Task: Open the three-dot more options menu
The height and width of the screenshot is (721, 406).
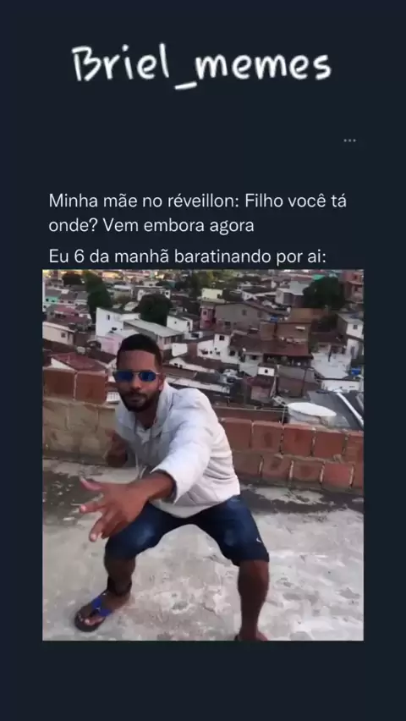Action: [349, 140]
